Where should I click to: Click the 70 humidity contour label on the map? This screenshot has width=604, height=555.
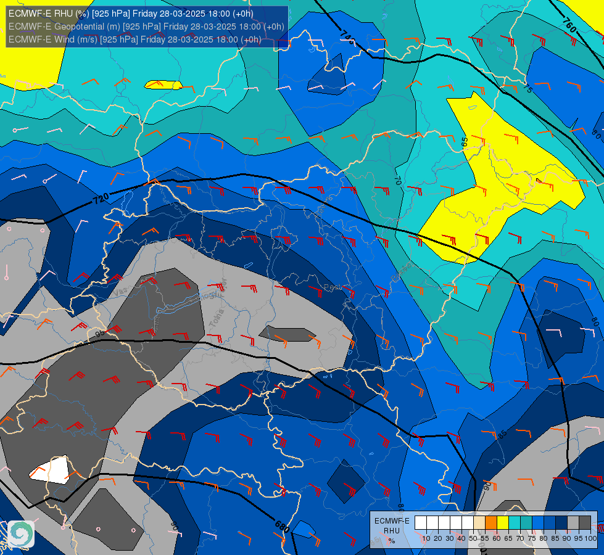tap(398, 180)
